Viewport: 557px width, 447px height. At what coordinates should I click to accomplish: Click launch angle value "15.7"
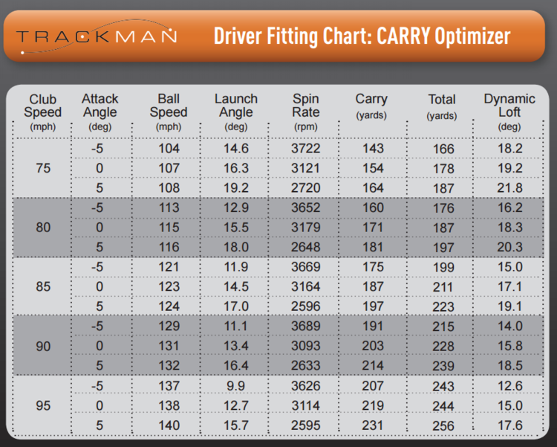(x=236, y=425)
